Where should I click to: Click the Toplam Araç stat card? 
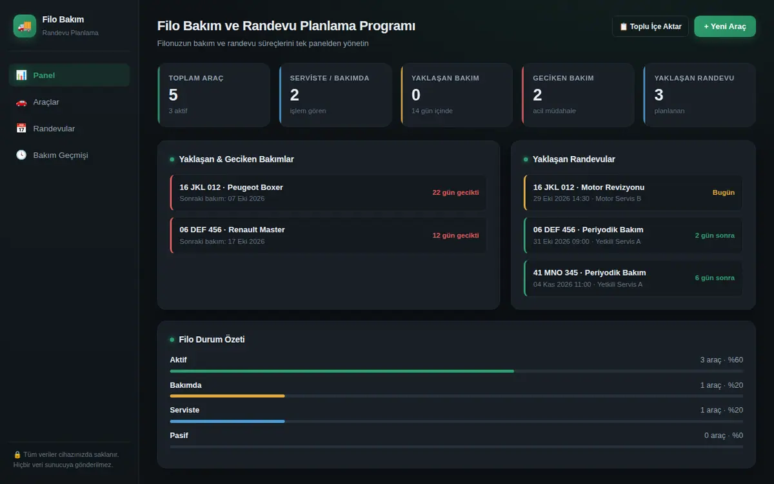point(213,95)
